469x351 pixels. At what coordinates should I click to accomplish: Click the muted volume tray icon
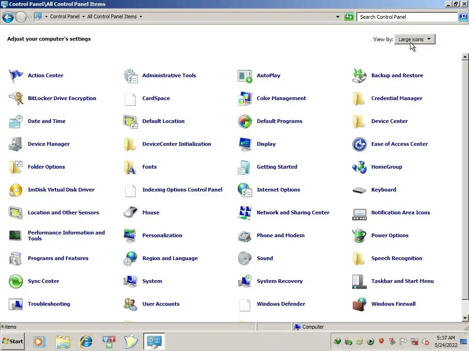pyautogui.click(x=425, y=341)
